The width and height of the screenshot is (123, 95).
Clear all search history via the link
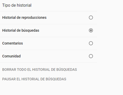[40, 70]
